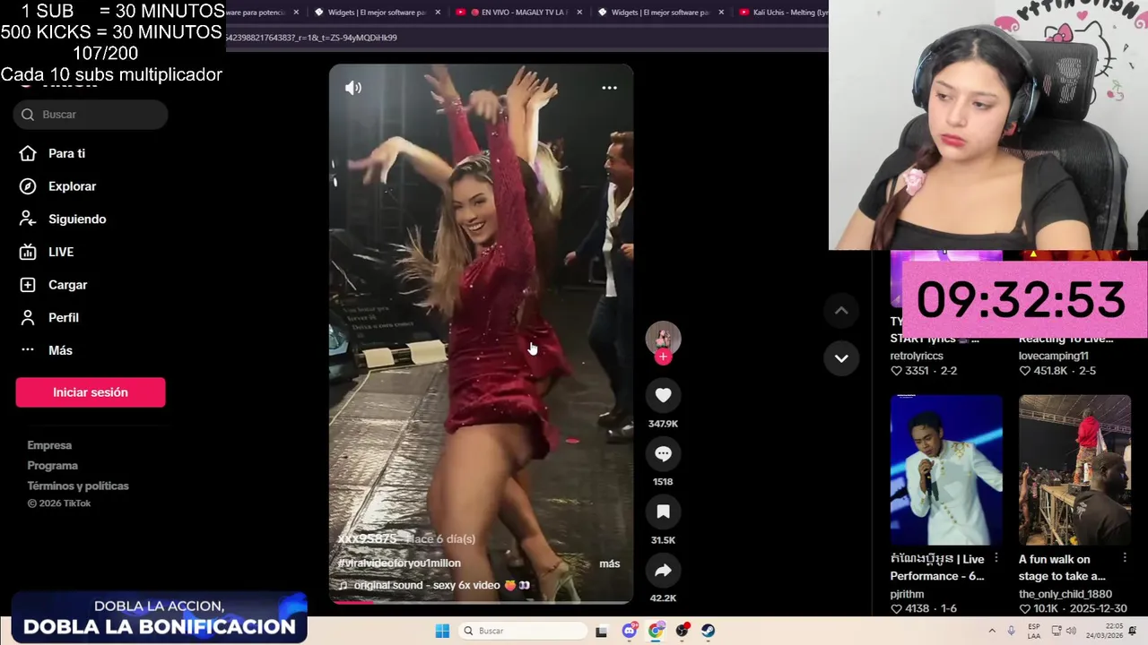Open Task View on the taskbar
This screenshot has height=645, width=1148.
coord(601,631)
